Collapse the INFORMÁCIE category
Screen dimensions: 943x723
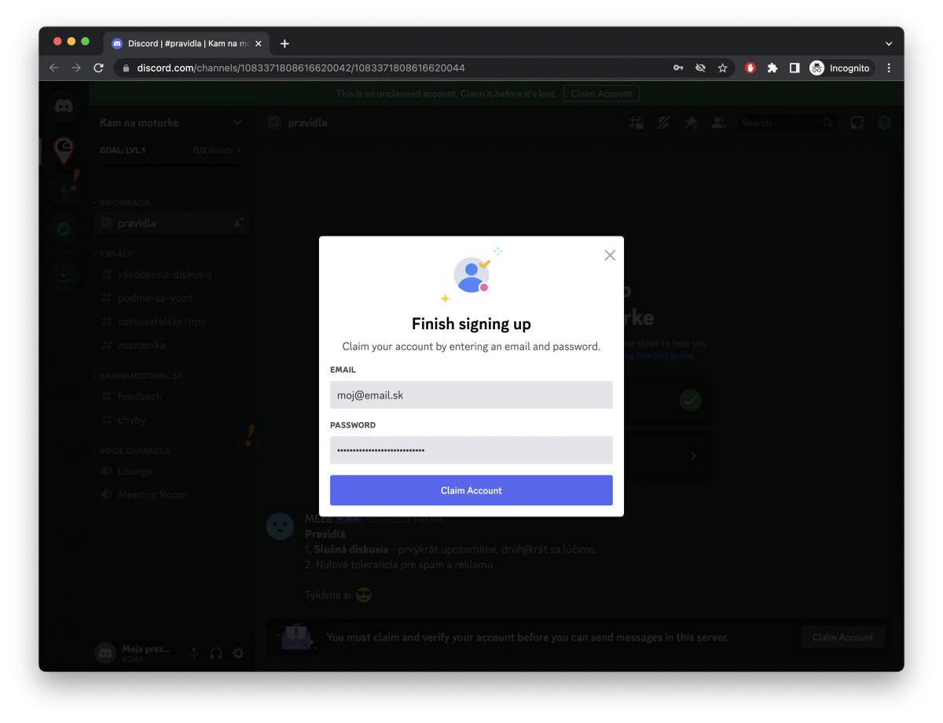click(x=124, y=203)
